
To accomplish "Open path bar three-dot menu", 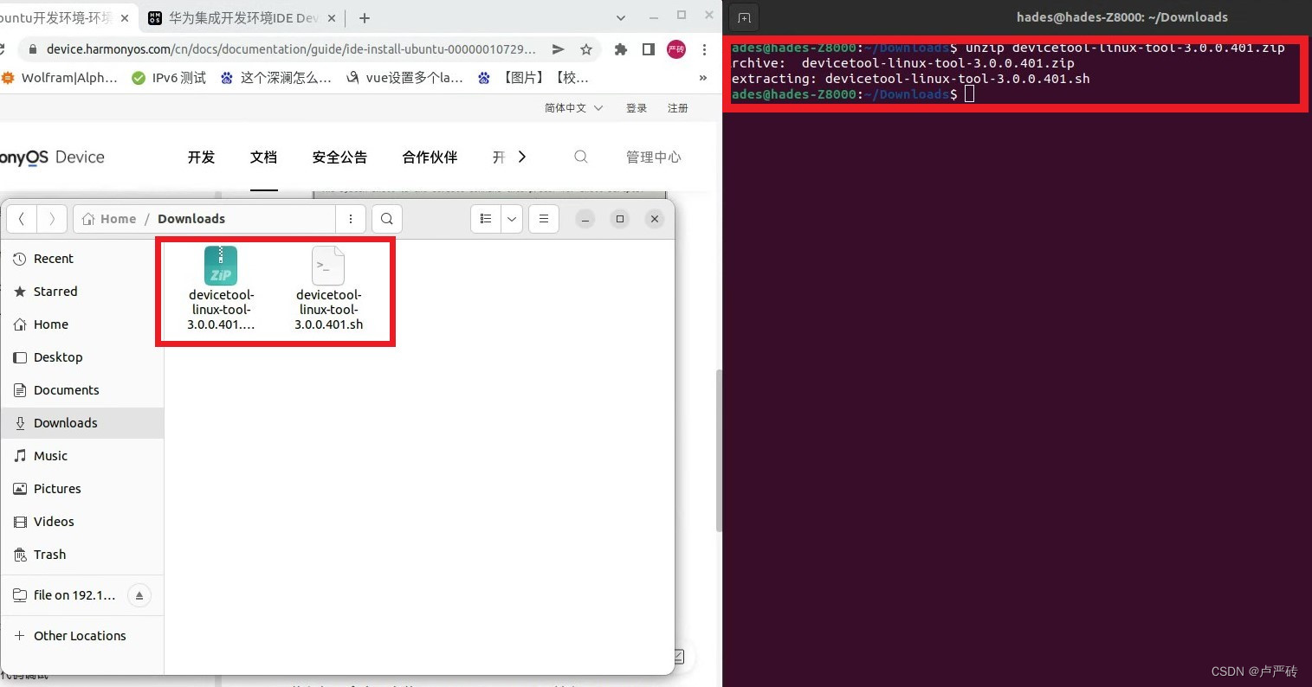I will [351, 219].
